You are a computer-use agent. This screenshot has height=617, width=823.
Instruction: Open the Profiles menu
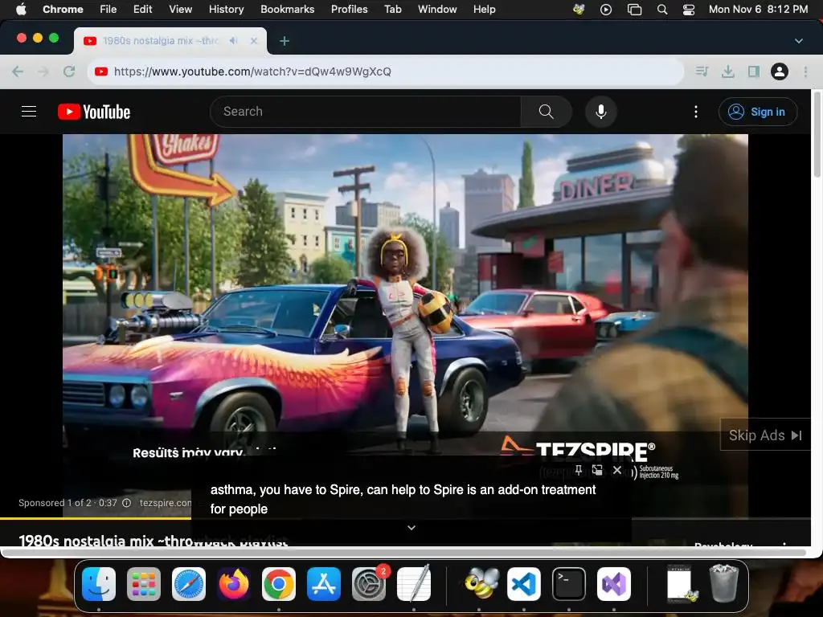[349, 9]
